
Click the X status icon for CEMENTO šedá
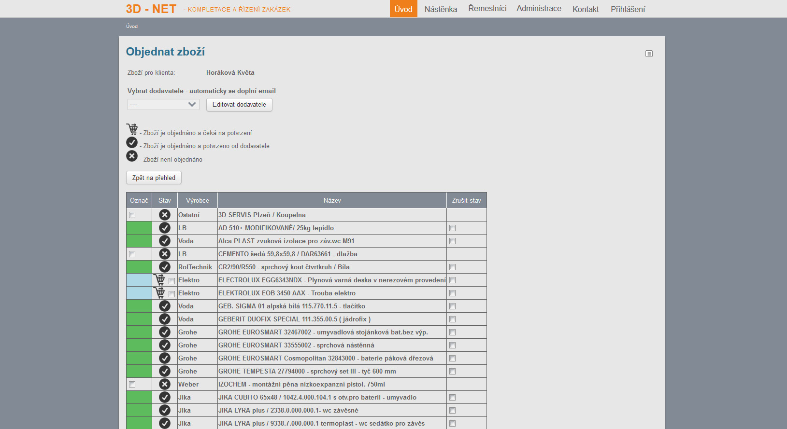[x=165, y=254]
